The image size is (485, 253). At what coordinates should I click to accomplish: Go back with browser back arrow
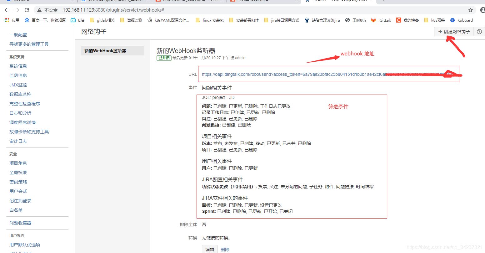(7, 10)
